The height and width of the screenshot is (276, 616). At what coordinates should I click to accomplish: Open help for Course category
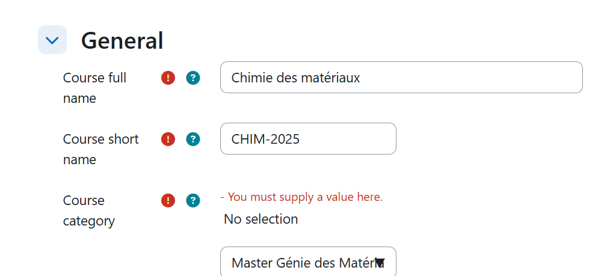pyautogui.click(x=193, y=201)
